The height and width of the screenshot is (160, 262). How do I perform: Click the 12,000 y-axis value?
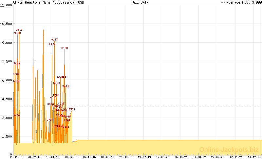[x=6, y=5]
